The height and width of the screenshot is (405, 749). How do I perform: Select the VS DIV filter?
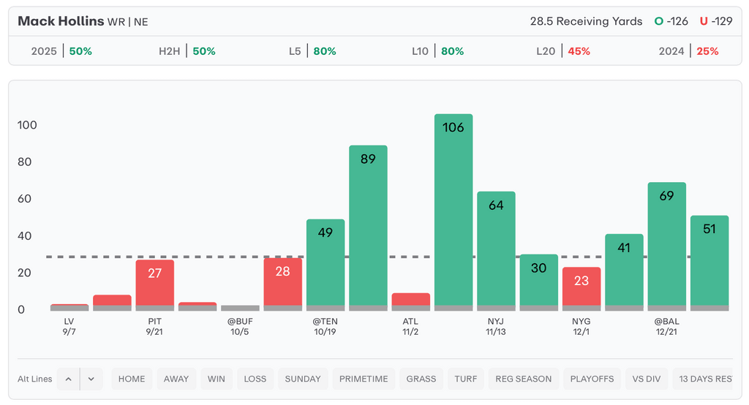pyautogui.click(x=647, y=379)
